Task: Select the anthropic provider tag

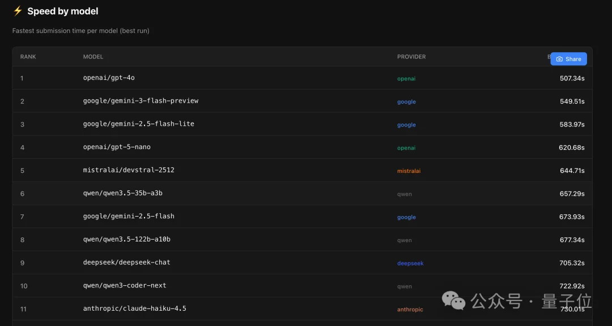Action: [410, 310]
